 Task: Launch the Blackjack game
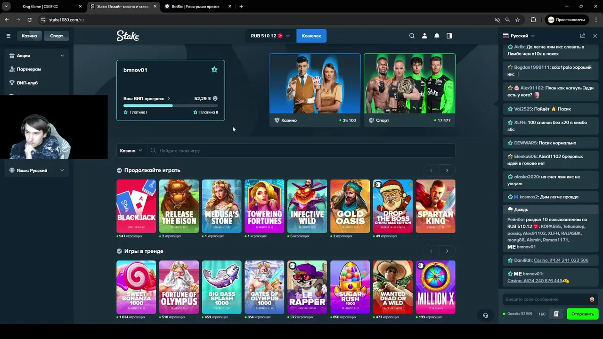point(136,206)
